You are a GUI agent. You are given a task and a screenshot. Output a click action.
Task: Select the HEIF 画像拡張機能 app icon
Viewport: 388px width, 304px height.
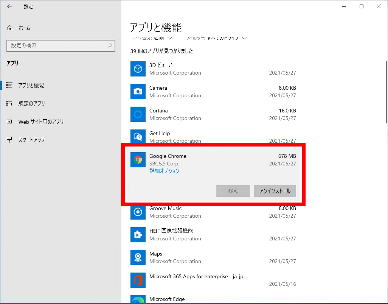(138, 235)
